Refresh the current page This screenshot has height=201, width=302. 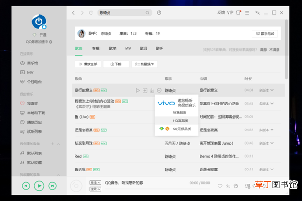(x=91, y=13)
